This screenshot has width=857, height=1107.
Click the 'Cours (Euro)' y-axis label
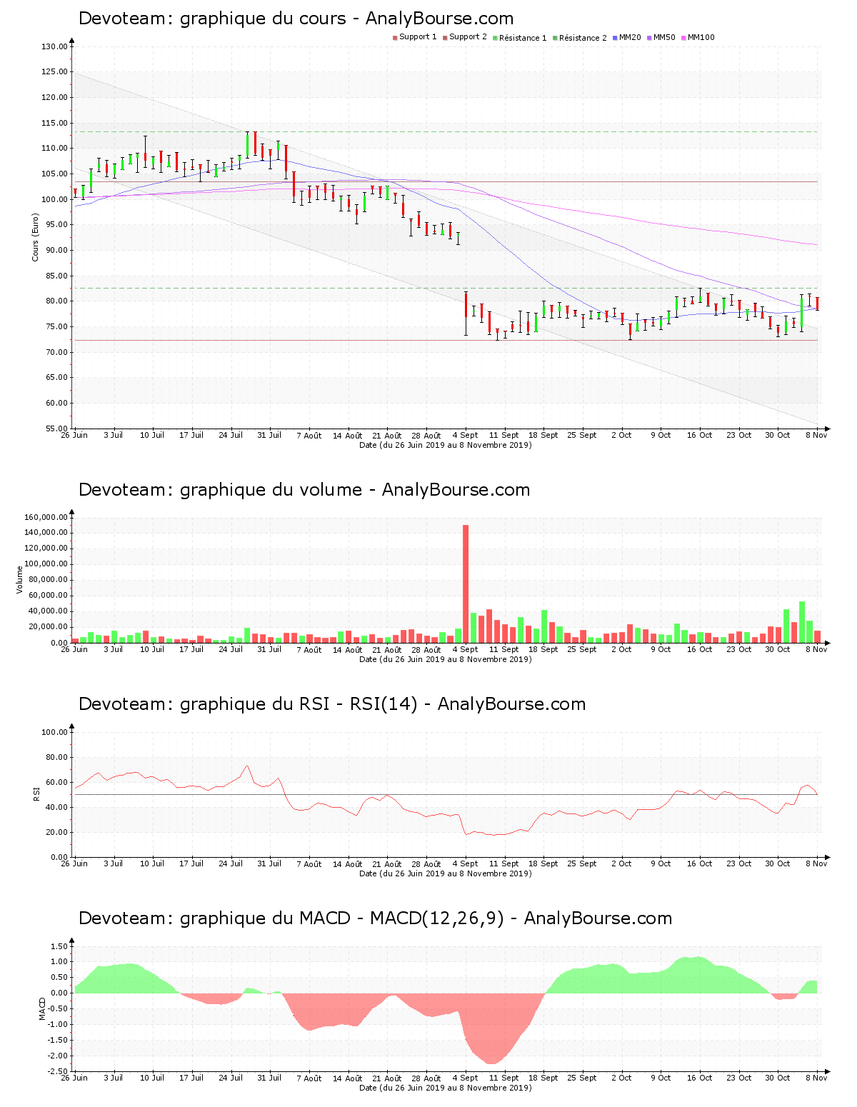pos(35,237)
